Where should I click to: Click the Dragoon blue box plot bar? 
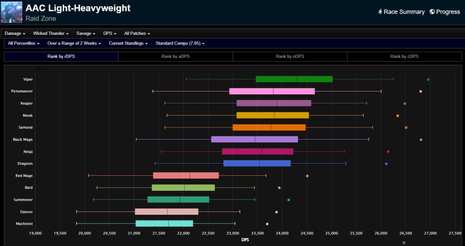[x=257, y=164]
